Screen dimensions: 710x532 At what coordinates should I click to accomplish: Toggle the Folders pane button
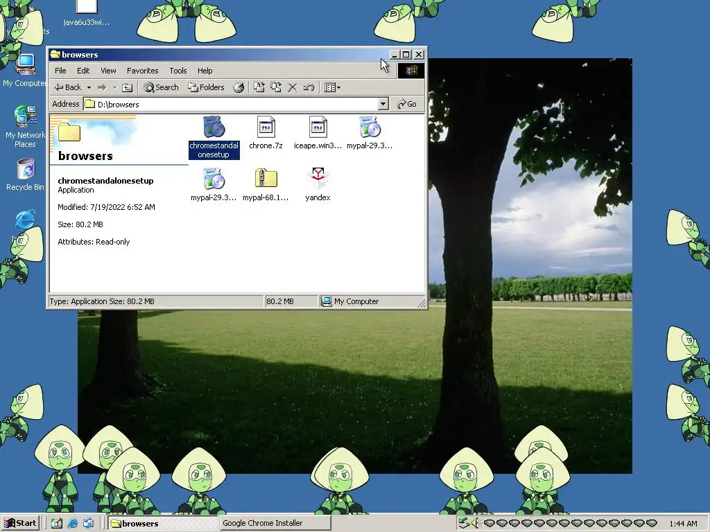click(x=206, y=87)
